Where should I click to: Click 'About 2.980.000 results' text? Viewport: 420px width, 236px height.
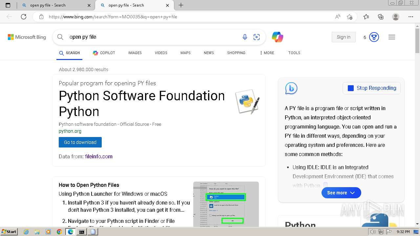(x=84, y=69)
